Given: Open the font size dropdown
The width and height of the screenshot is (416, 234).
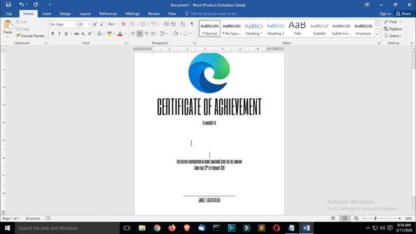Looking at the screenshot, I should coord(89,24).
